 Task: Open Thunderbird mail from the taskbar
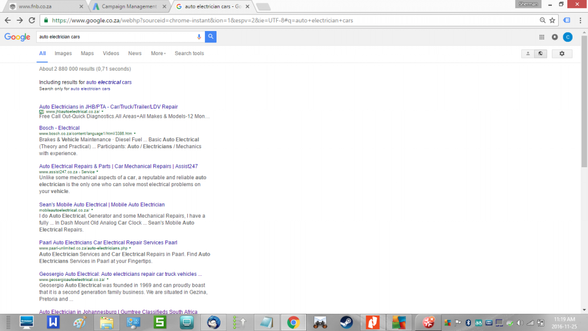214,322
